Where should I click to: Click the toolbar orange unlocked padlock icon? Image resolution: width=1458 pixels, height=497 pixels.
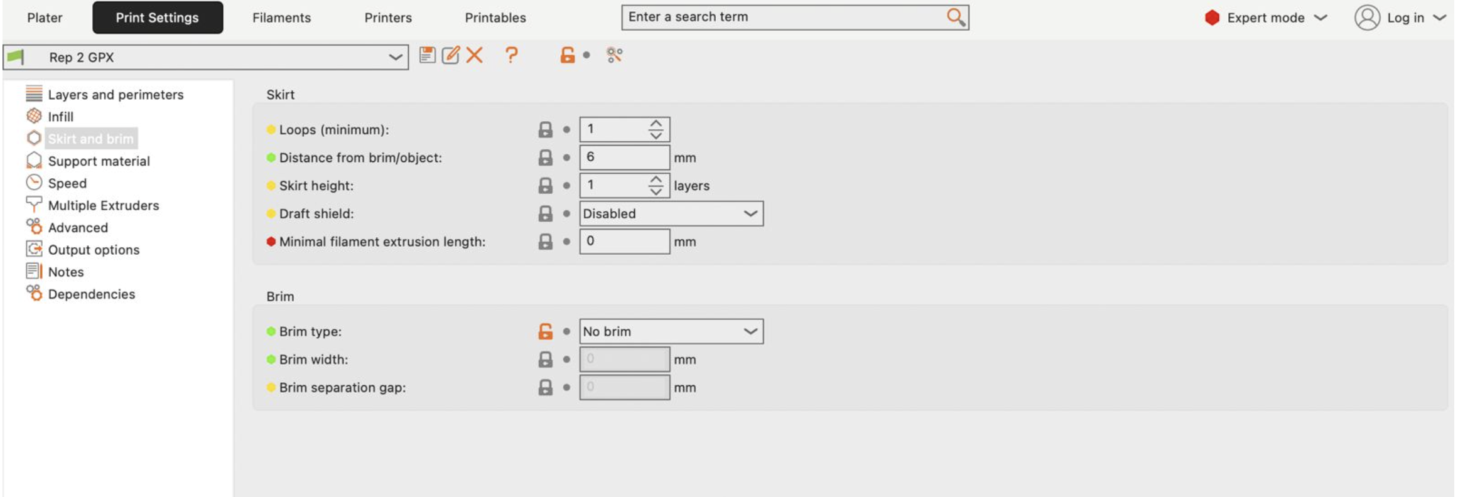point(567,55)
